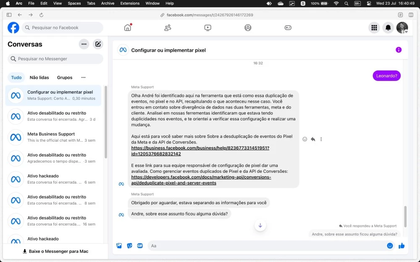Open more options for the Meta Support message

point(321,139)
